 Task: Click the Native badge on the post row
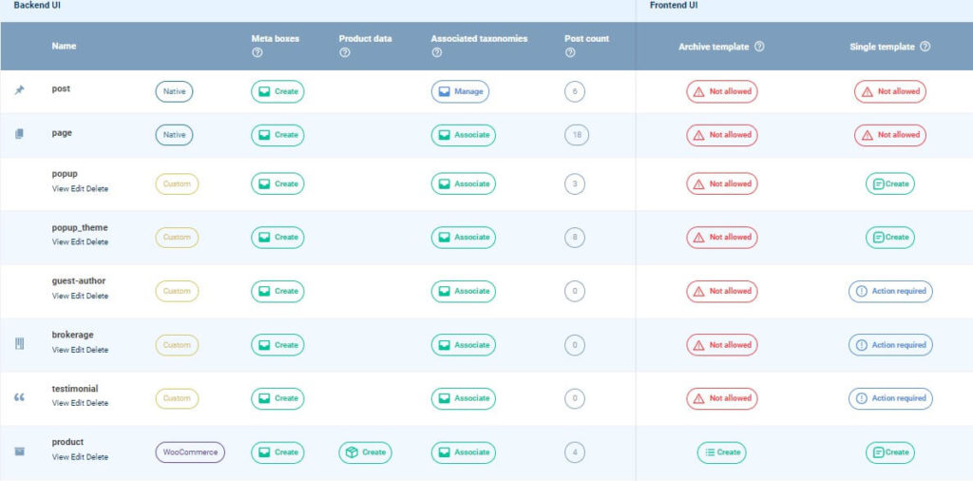point(174,91)
